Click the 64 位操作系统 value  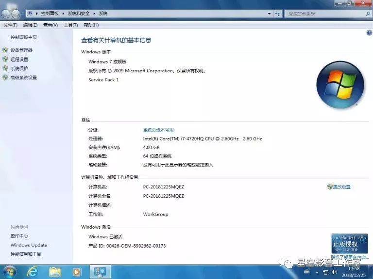click(x=157, y=156)
